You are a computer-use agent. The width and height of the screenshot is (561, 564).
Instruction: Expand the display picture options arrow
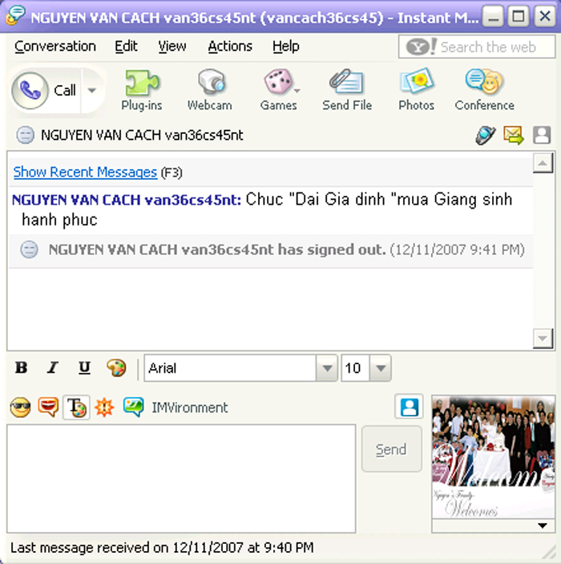[543, 525]
